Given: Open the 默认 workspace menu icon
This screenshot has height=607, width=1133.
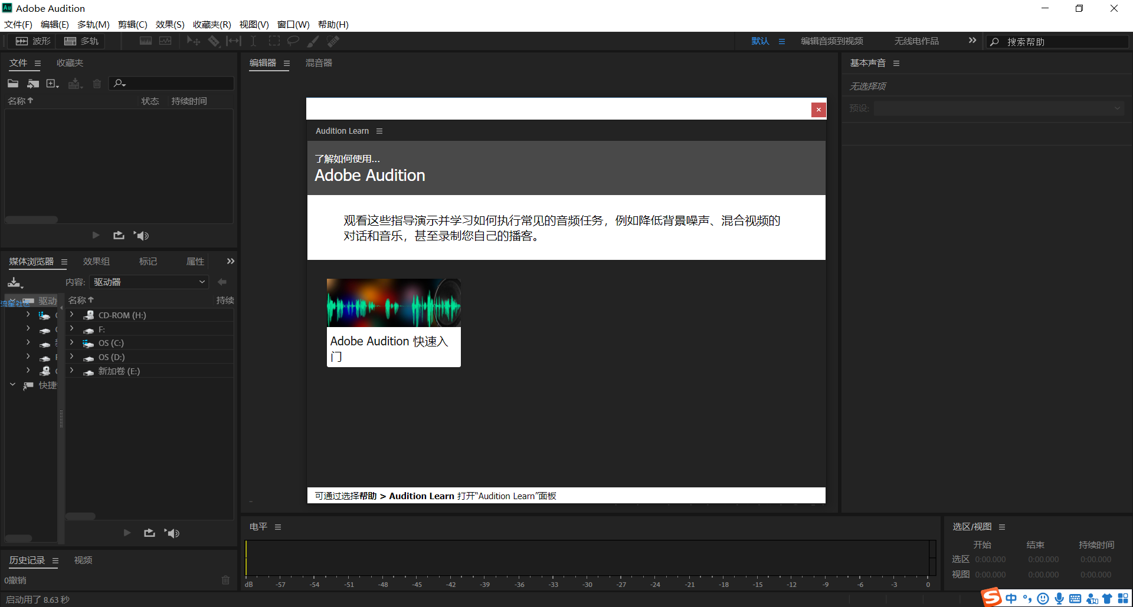Looking at the screenshot, I should [x=782, y=41].
